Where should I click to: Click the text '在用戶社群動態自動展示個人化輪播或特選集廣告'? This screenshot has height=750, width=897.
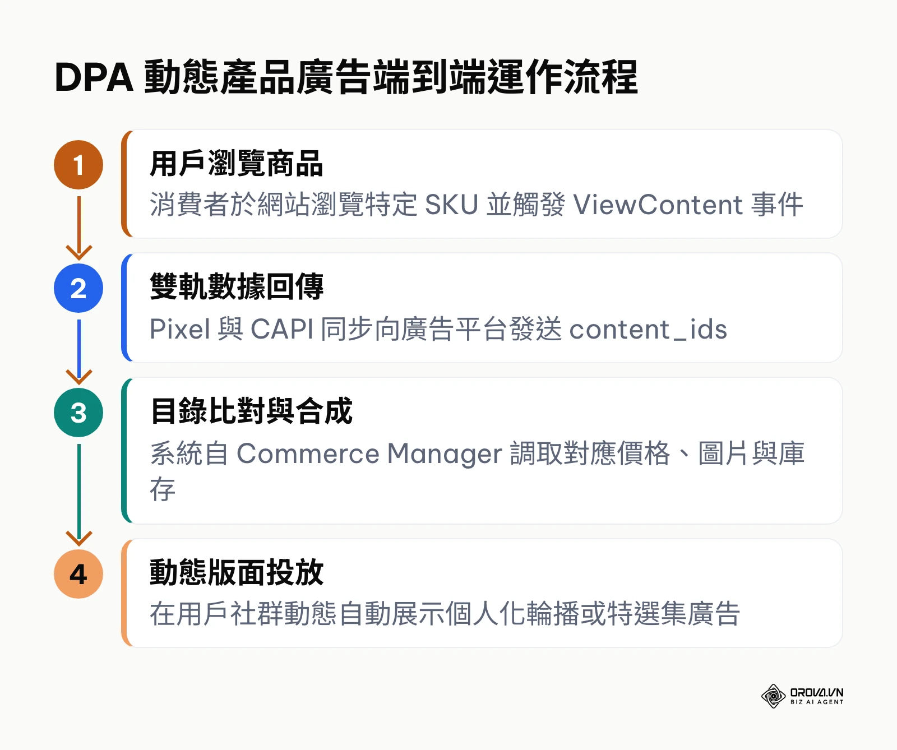point(445,613)
